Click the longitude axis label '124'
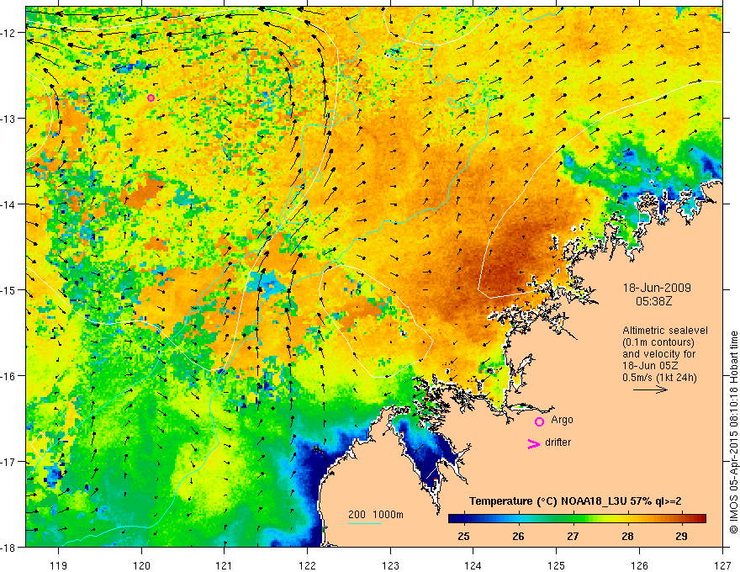 pyautogui.click(x=473, y=565)
